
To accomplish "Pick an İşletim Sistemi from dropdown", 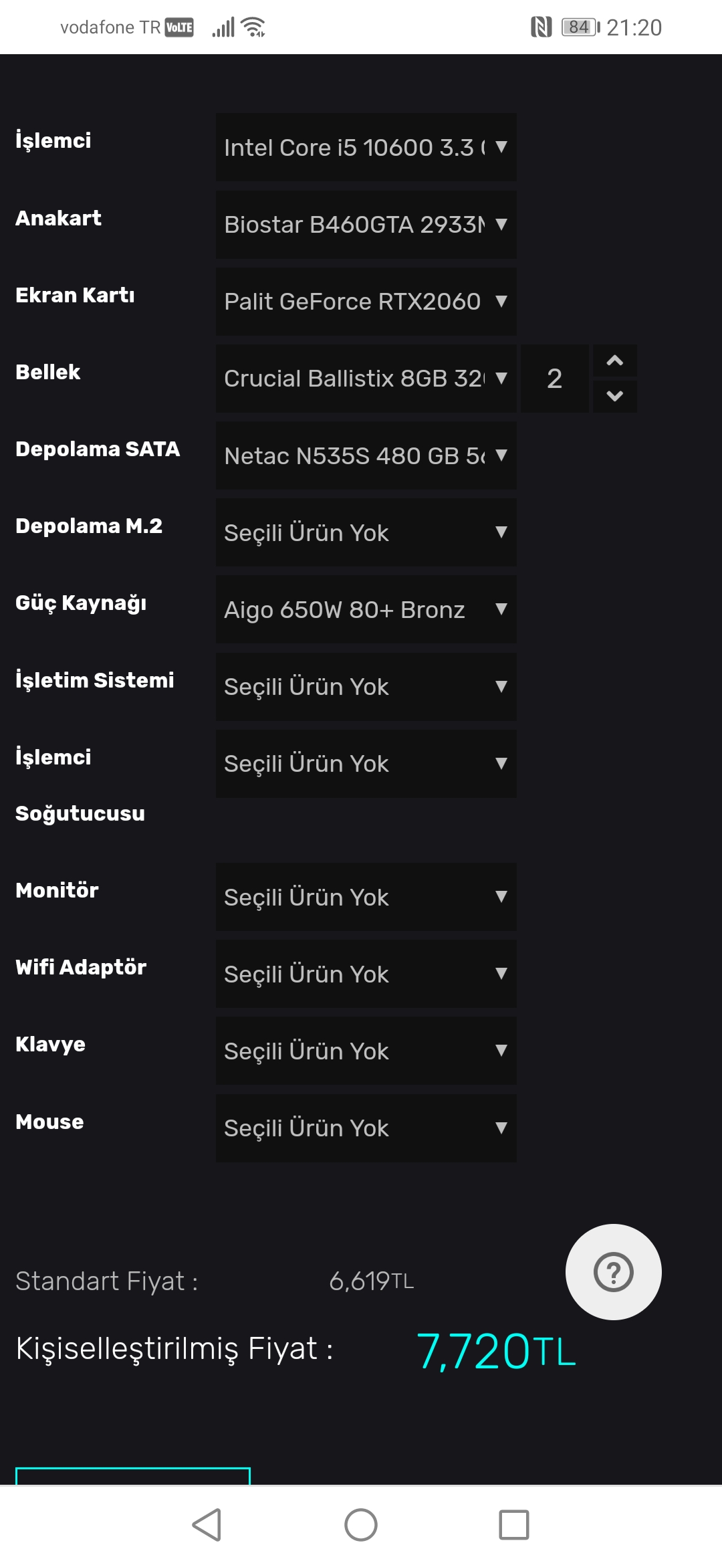I will (366, 687).
